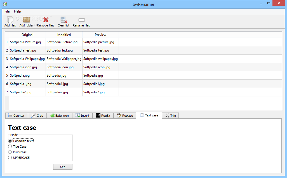Click Modified cell 'Softpedia Picture.jpg'
287x178 pixels.
[64, 42]
